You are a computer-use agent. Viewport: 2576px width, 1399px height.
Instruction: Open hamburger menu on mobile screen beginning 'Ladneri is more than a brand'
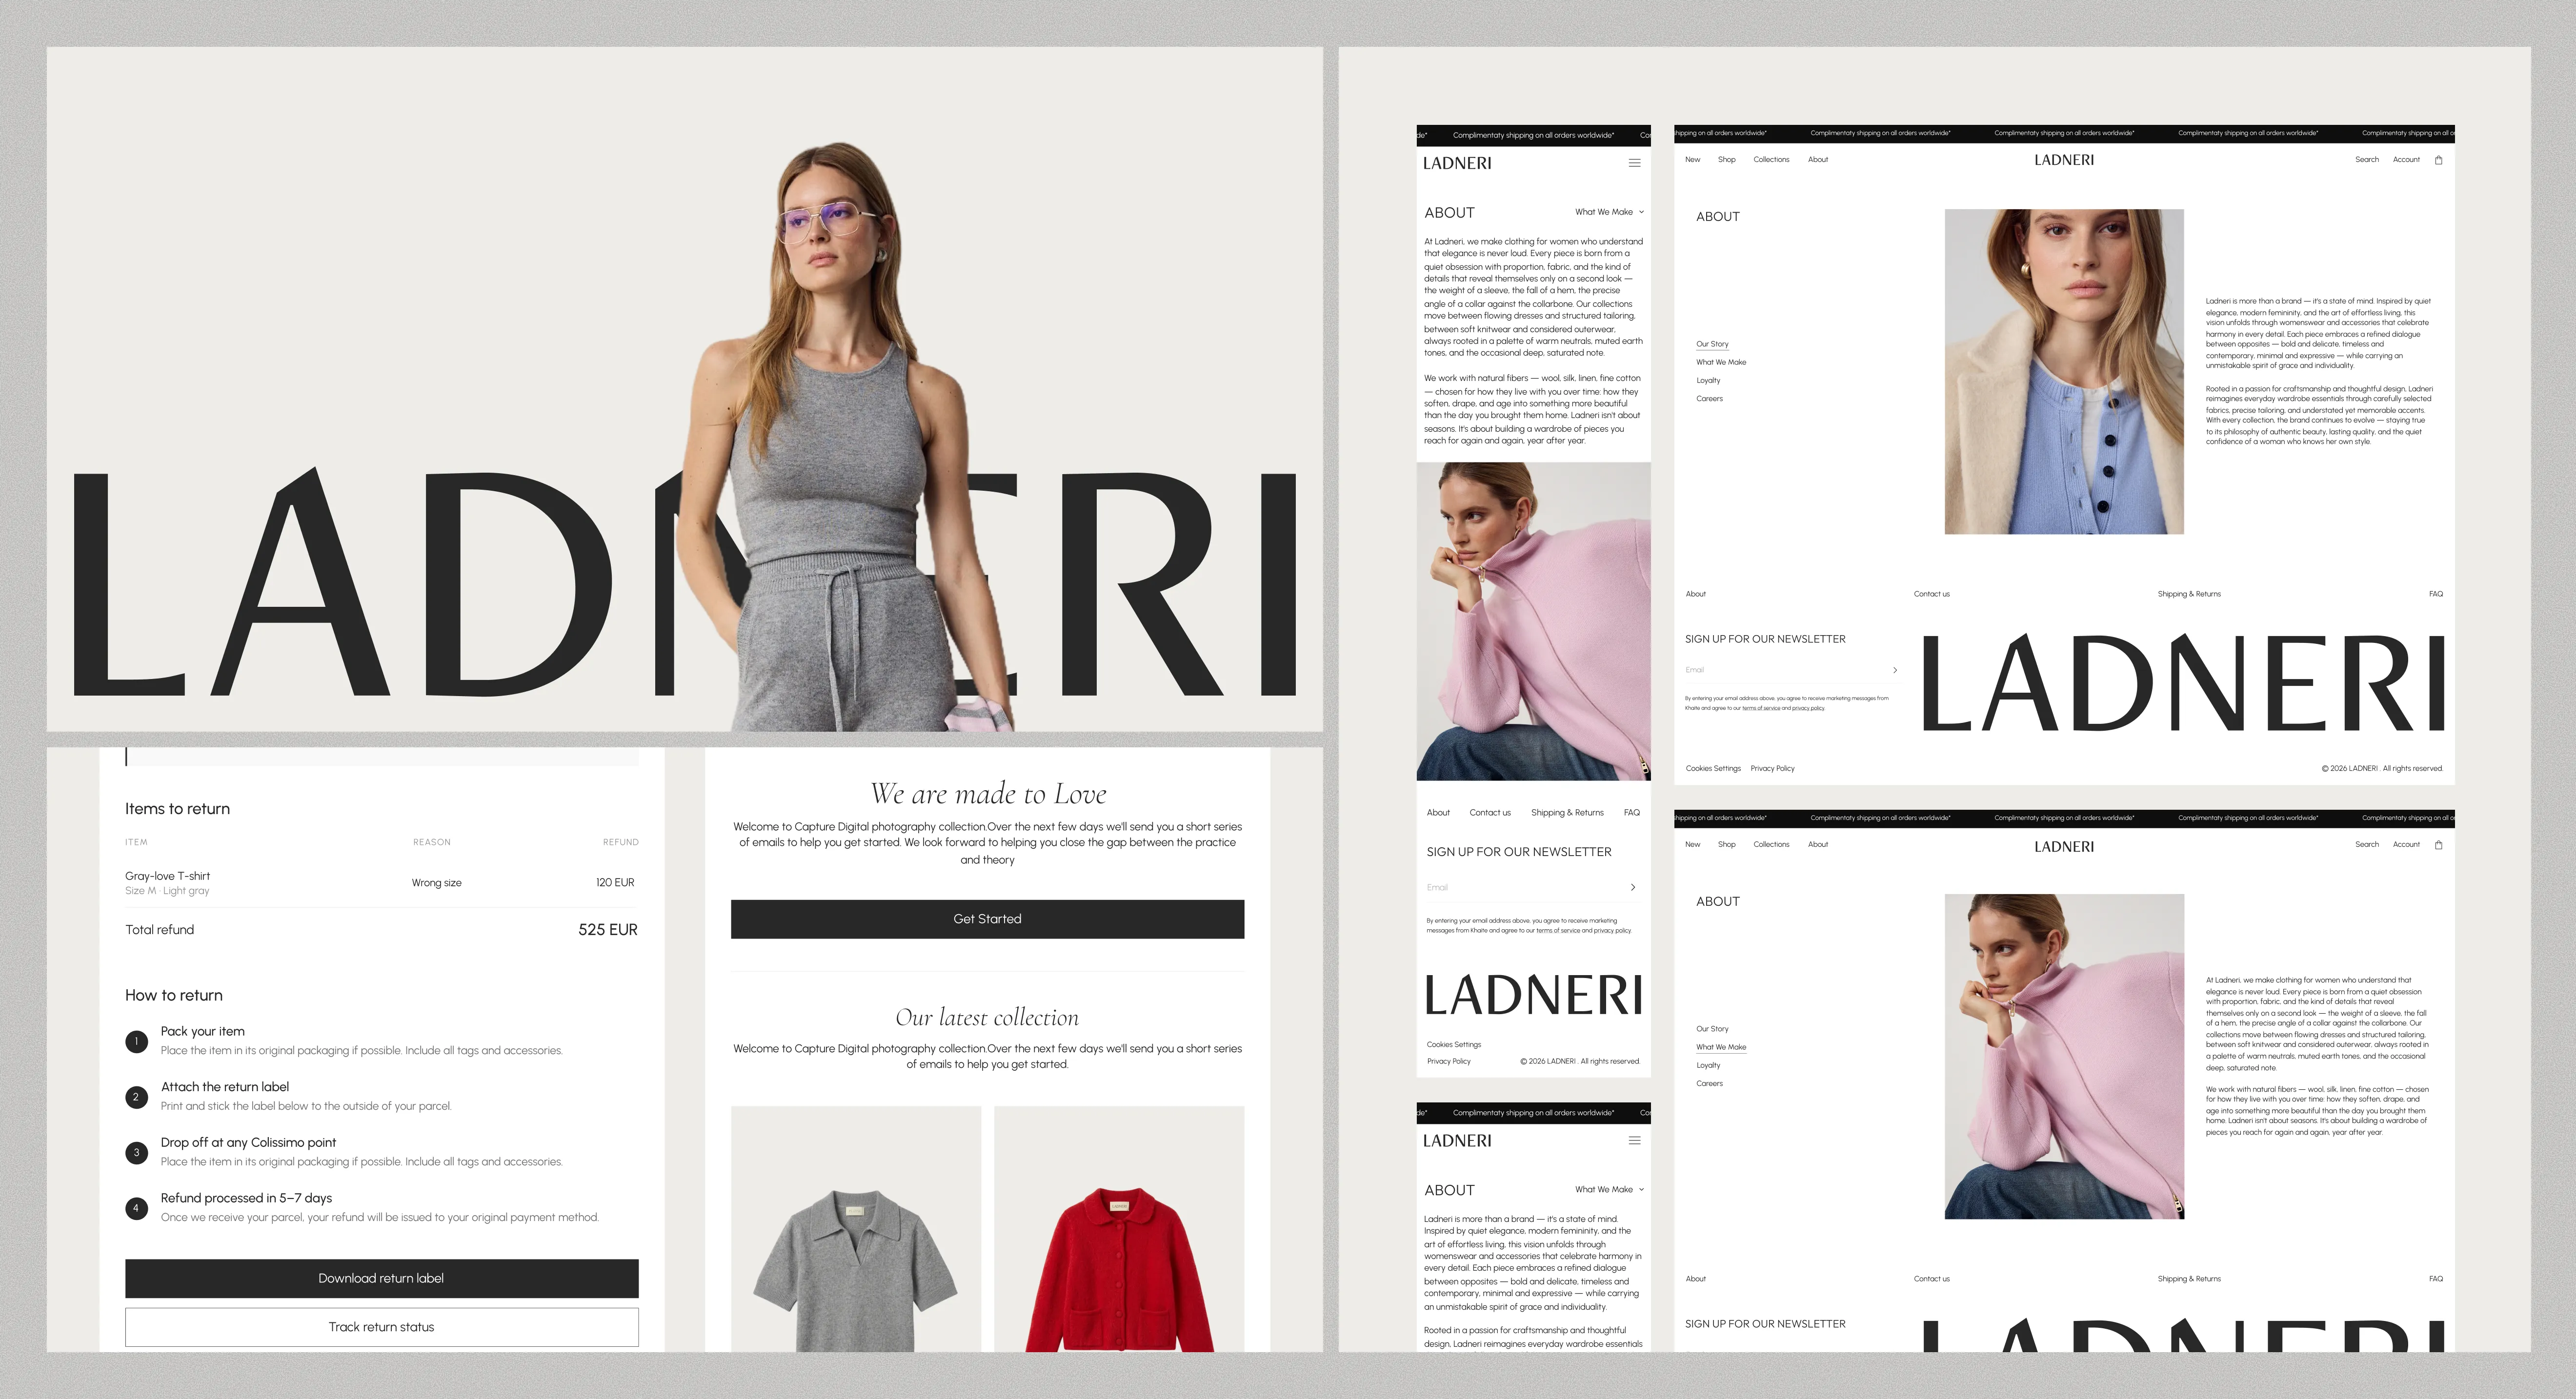click(1634, 1140)
